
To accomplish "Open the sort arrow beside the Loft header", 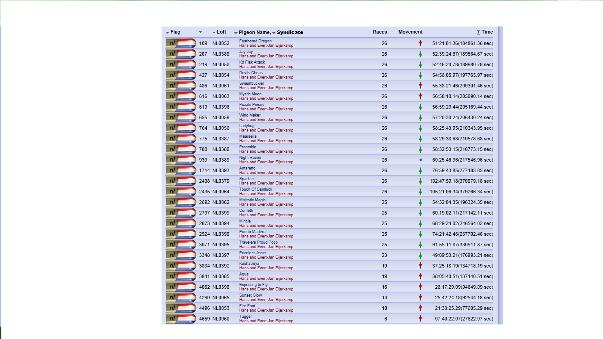I will click(x=214, y=32).
